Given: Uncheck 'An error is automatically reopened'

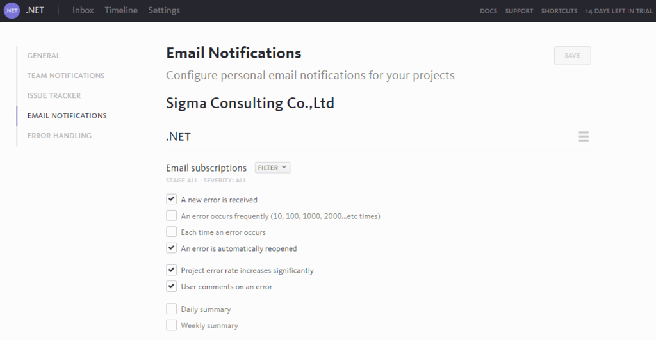Looking at the screenshot, I should point(172,248).
